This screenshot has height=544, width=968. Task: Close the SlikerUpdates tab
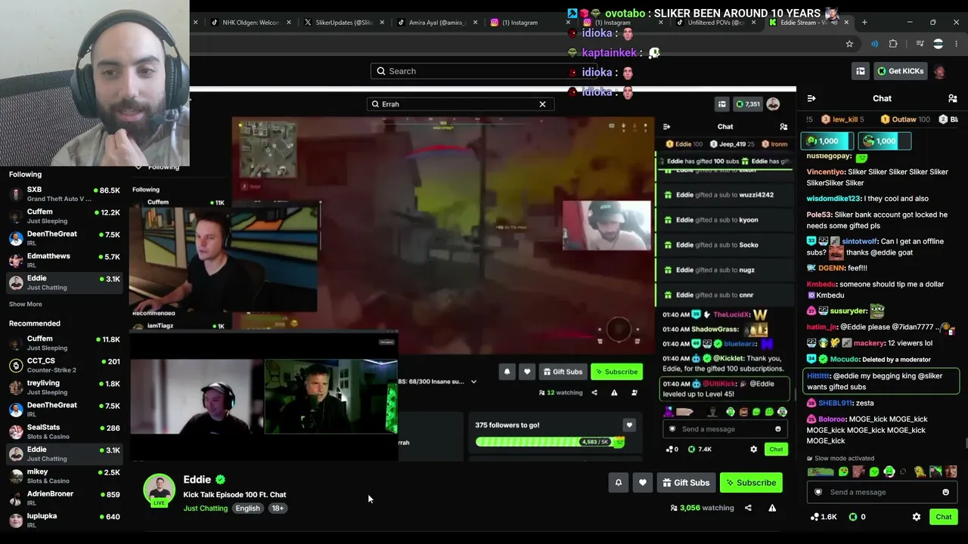pyautogui.click(x=383, y=23)
